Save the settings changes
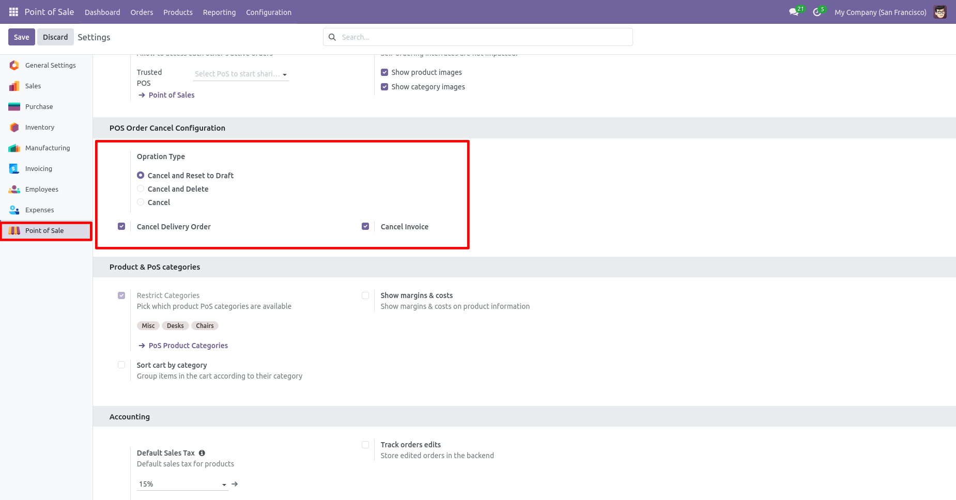 tap(22, 37)
